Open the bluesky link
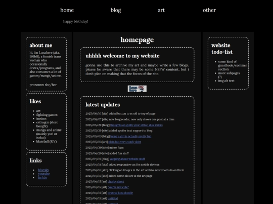 (43, 170)
